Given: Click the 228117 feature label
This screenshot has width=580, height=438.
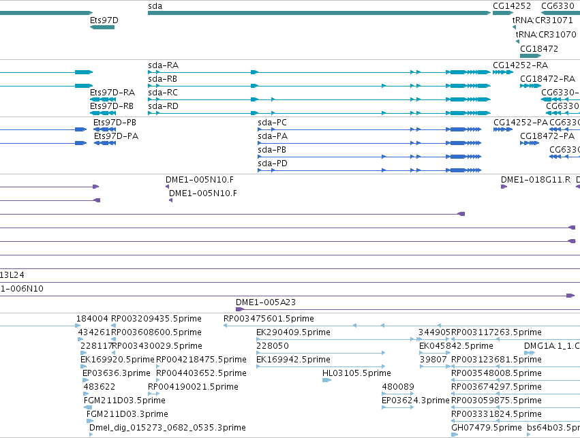Looking at the screenshot, I should tap(96, 346).
